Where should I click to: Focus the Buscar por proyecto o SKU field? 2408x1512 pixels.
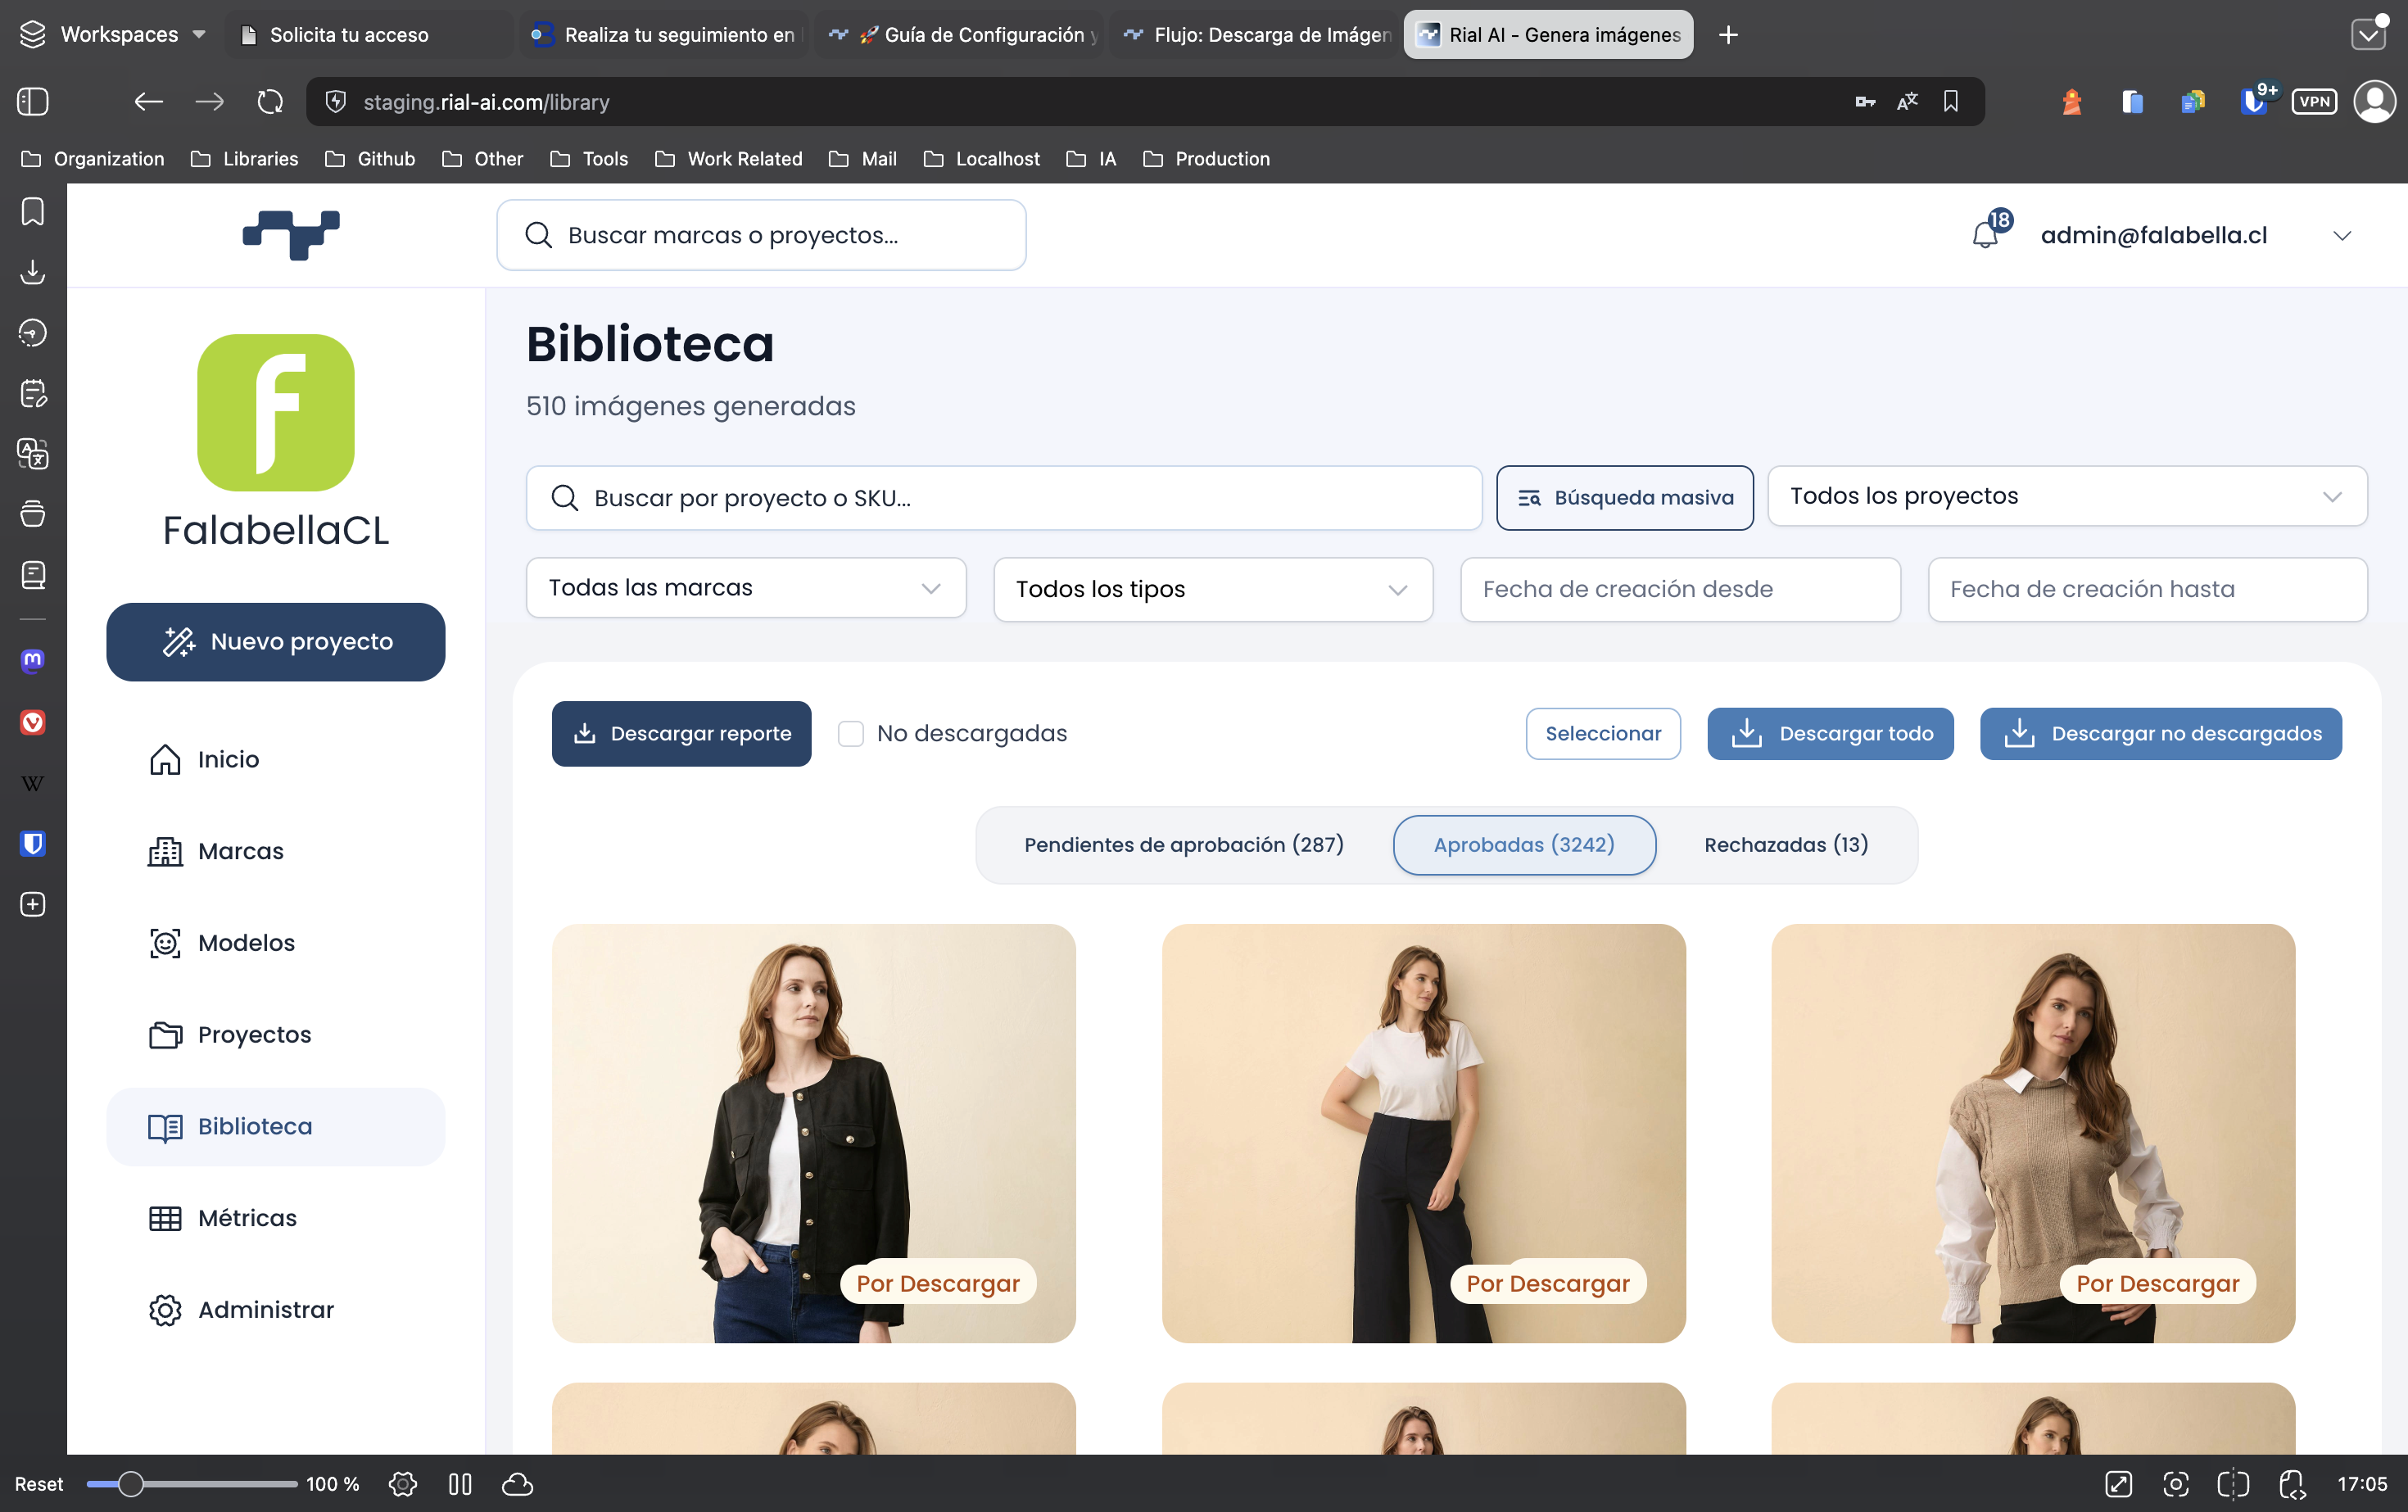click(1004, 498)
